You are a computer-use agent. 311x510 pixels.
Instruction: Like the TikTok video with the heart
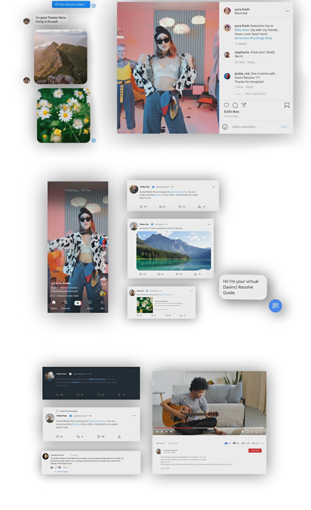[103, 254]
